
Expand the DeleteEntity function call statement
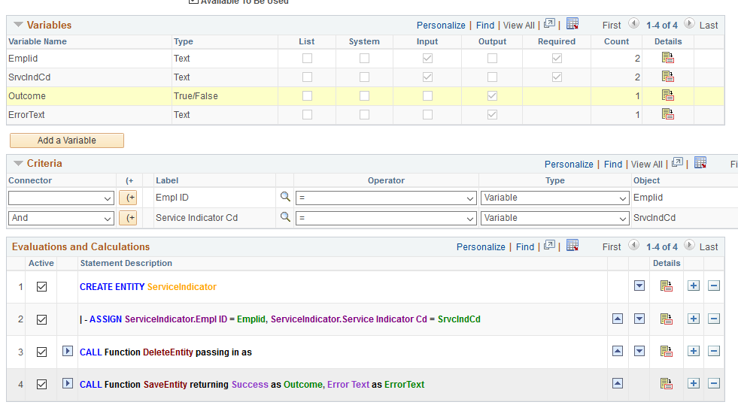click(x=67, y=351)
